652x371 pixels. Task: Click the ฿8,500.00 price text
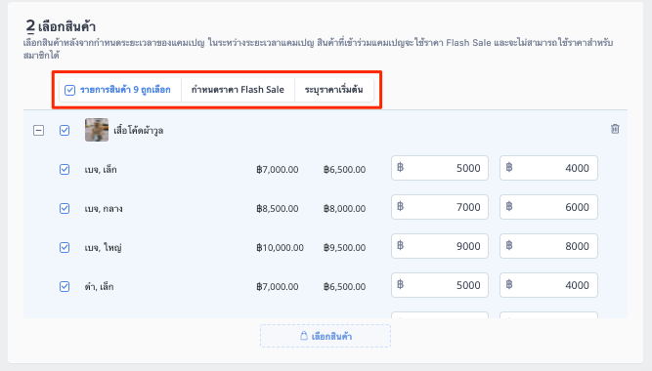(278, 209)
